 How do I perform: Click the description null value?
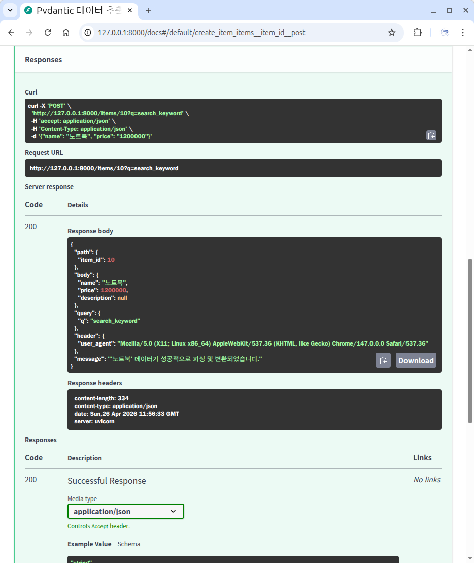pyautogui.click(x=122, y=298)
